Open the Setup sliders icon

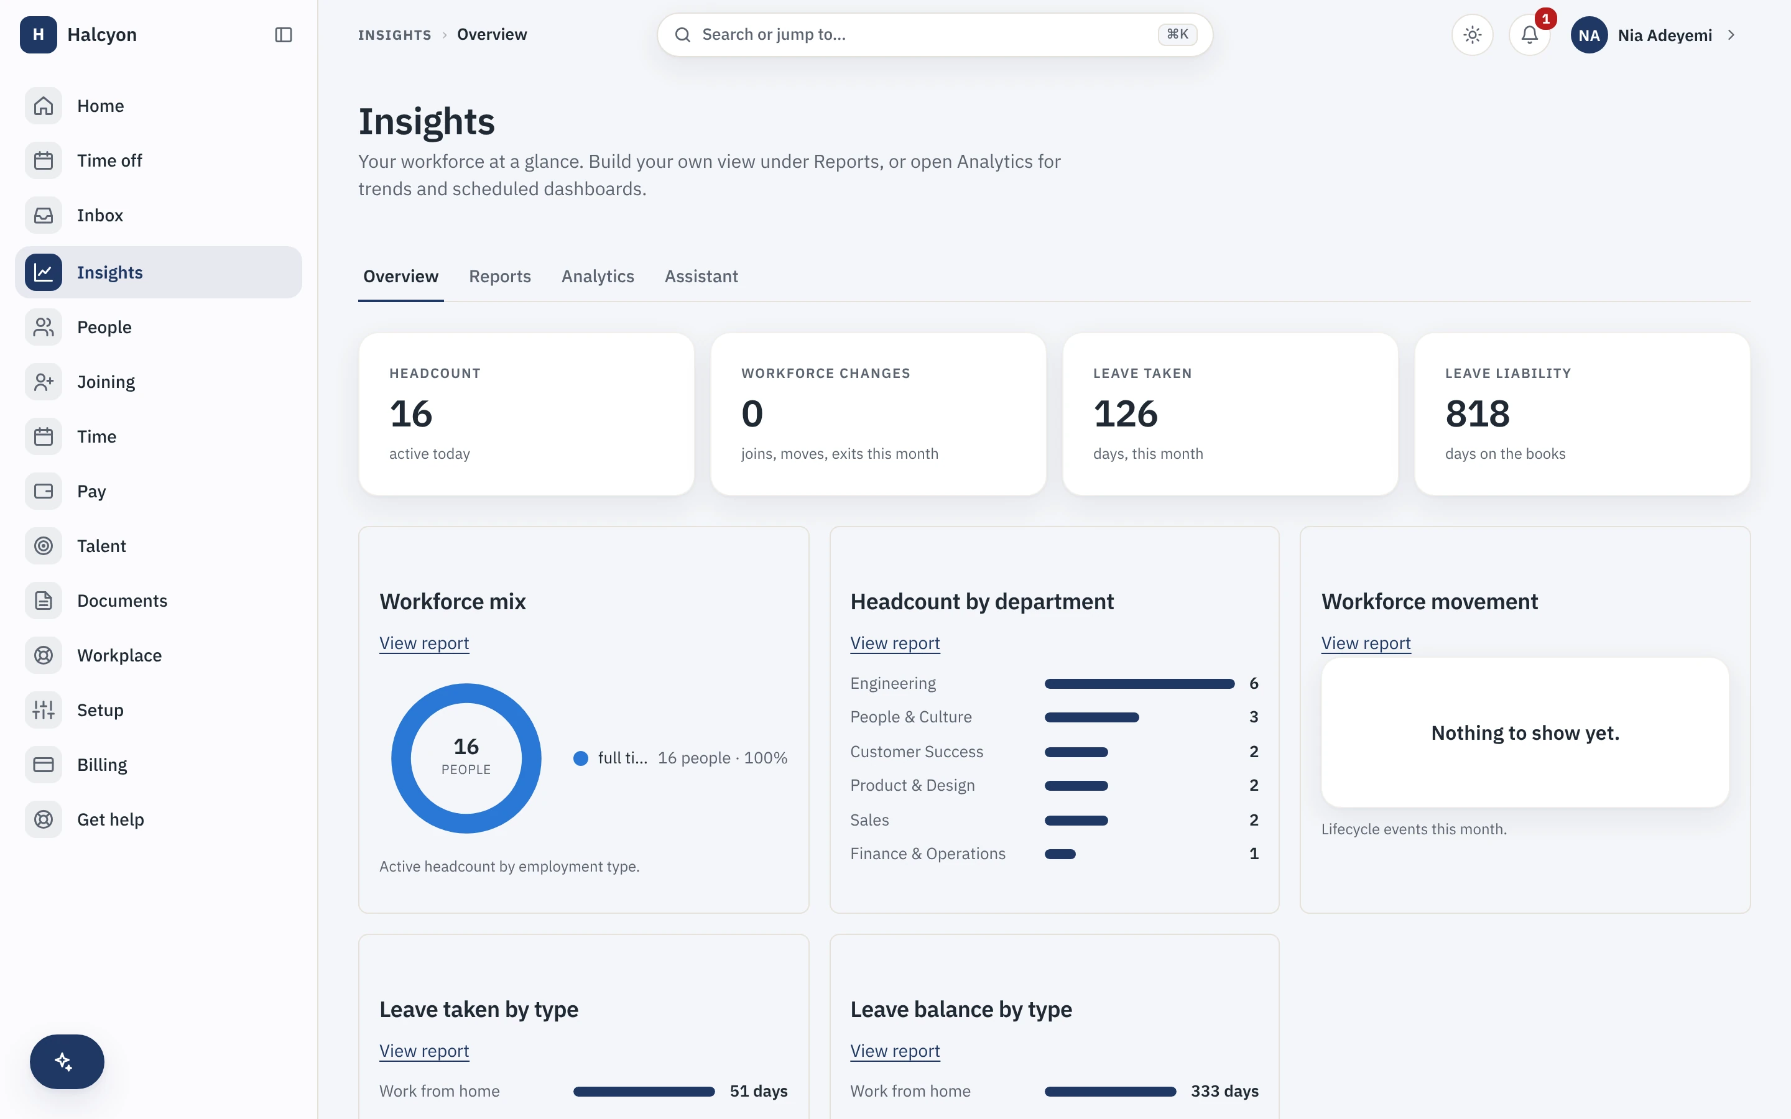(43, 711)
